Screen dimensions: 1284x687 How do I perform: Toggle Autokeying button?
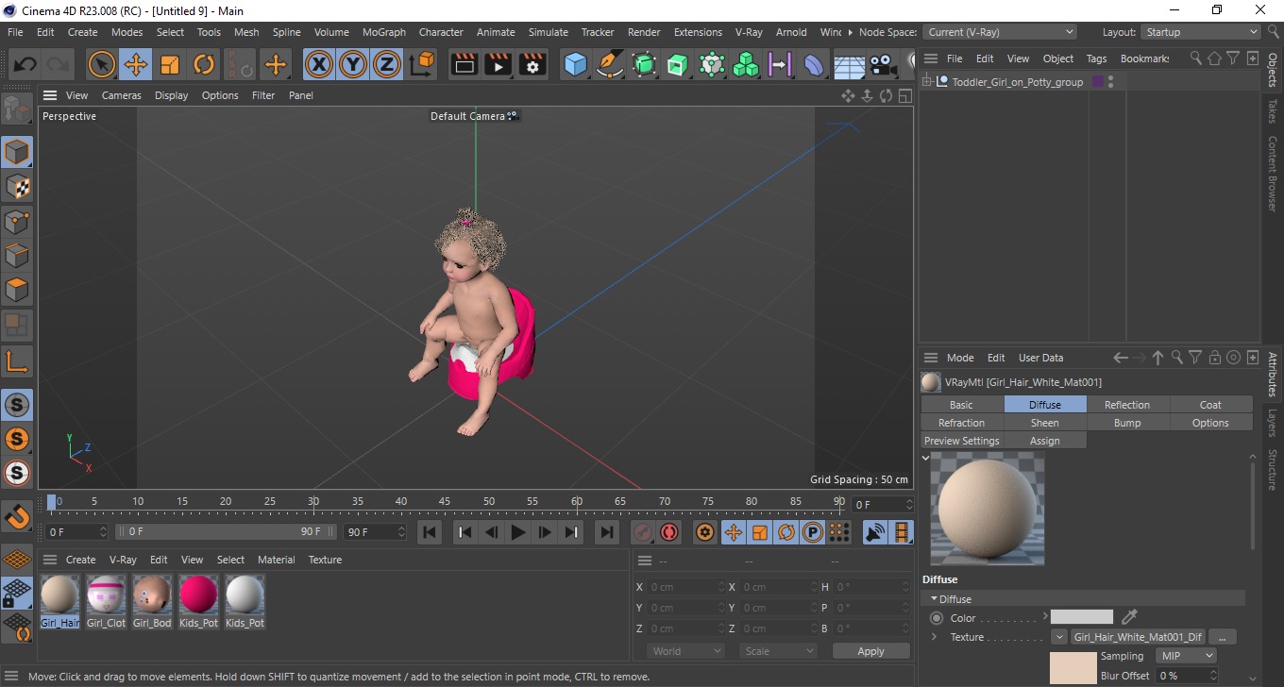(669, 532)
